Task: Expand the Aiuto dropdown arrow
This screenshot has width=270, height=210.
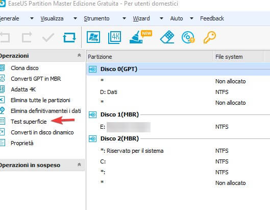Action: point(191,18)
